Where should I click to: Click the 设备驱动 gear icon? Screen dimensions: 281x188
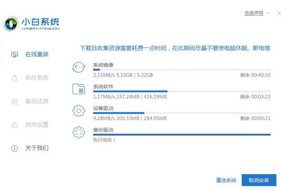coord(79,110)
